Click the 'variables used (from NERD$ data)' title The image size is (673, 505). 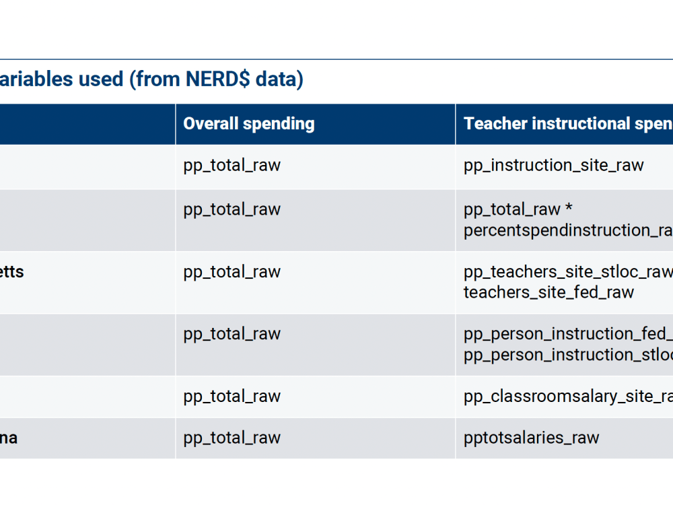tap(151, 79)
